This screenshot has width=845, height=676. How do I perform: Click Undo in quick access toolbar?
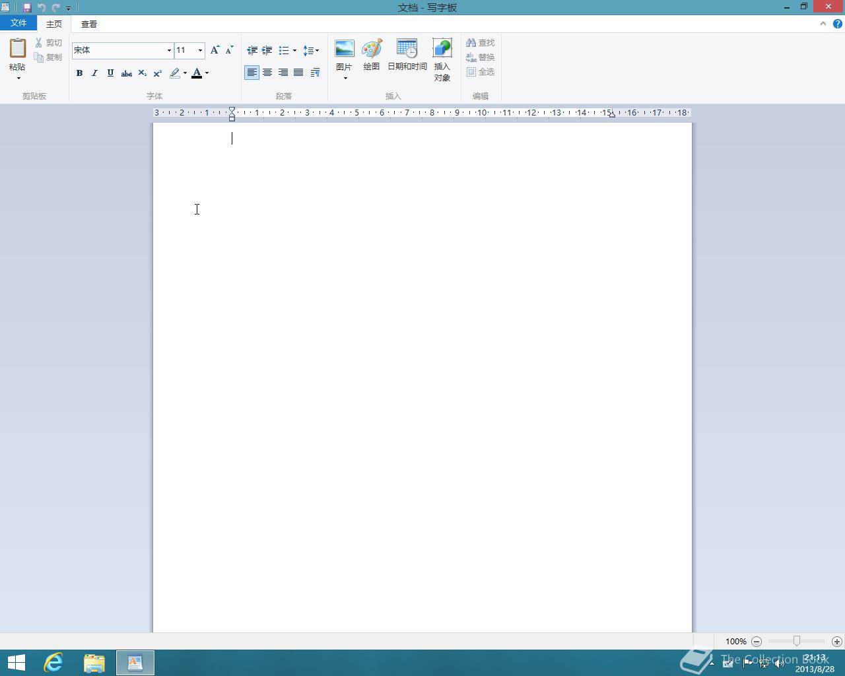(42, 8)
